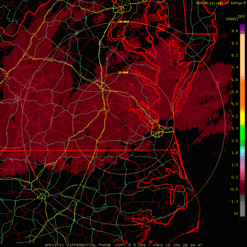Click the 50 NMI range ring label
The height and width of the screenshot is (247, 247).
123,72
